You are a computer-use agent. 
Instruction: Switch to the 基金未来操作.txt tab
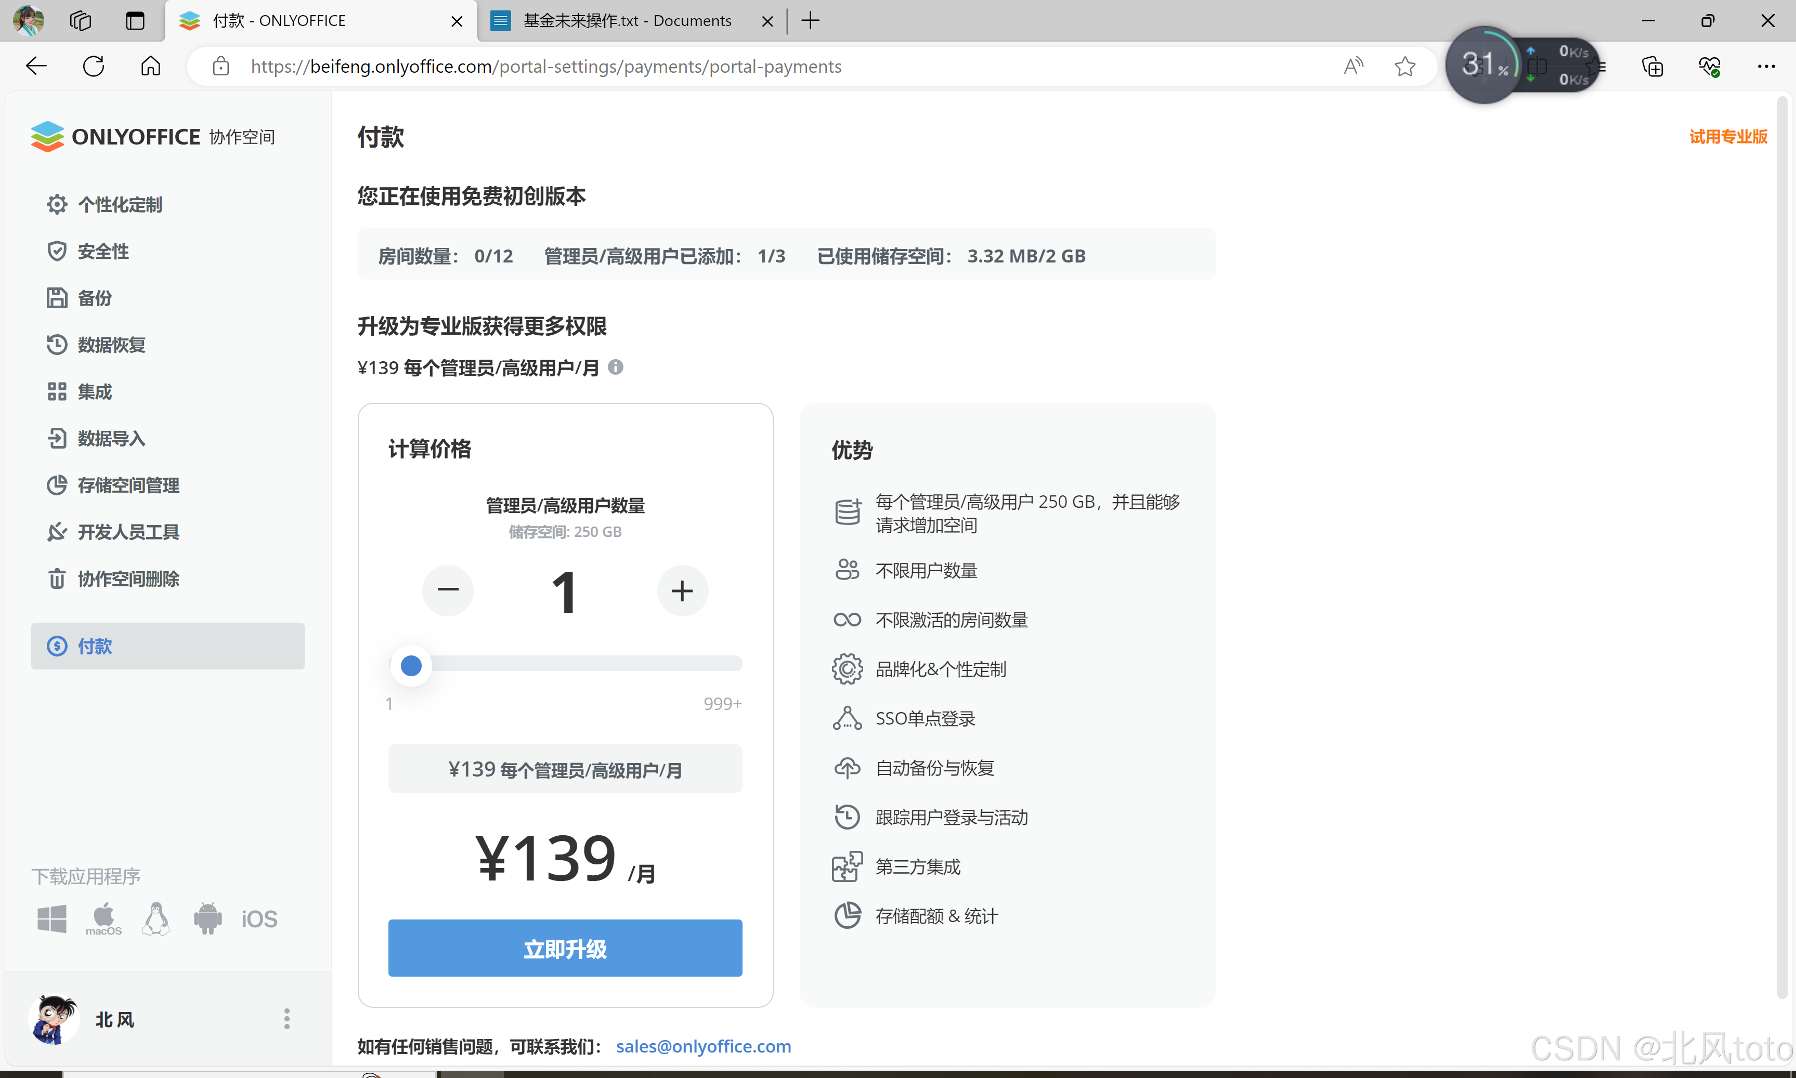coord(626,20)
